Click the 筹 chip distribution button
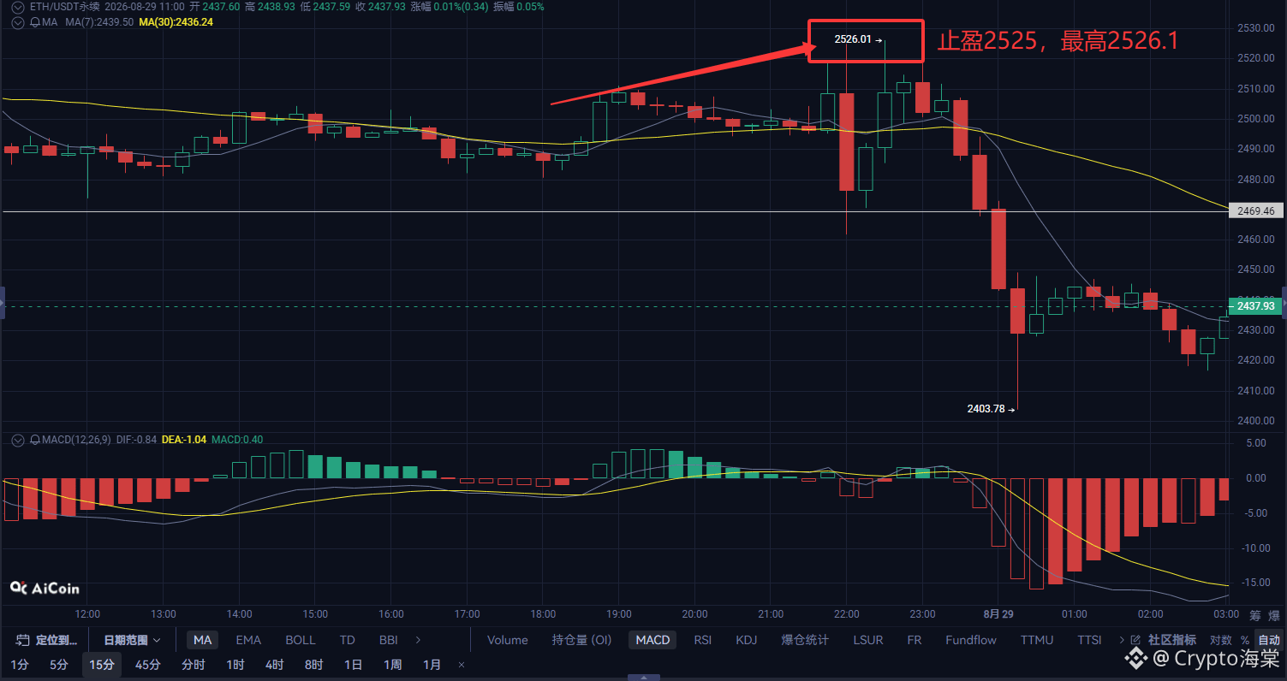 click(1255, 614)
